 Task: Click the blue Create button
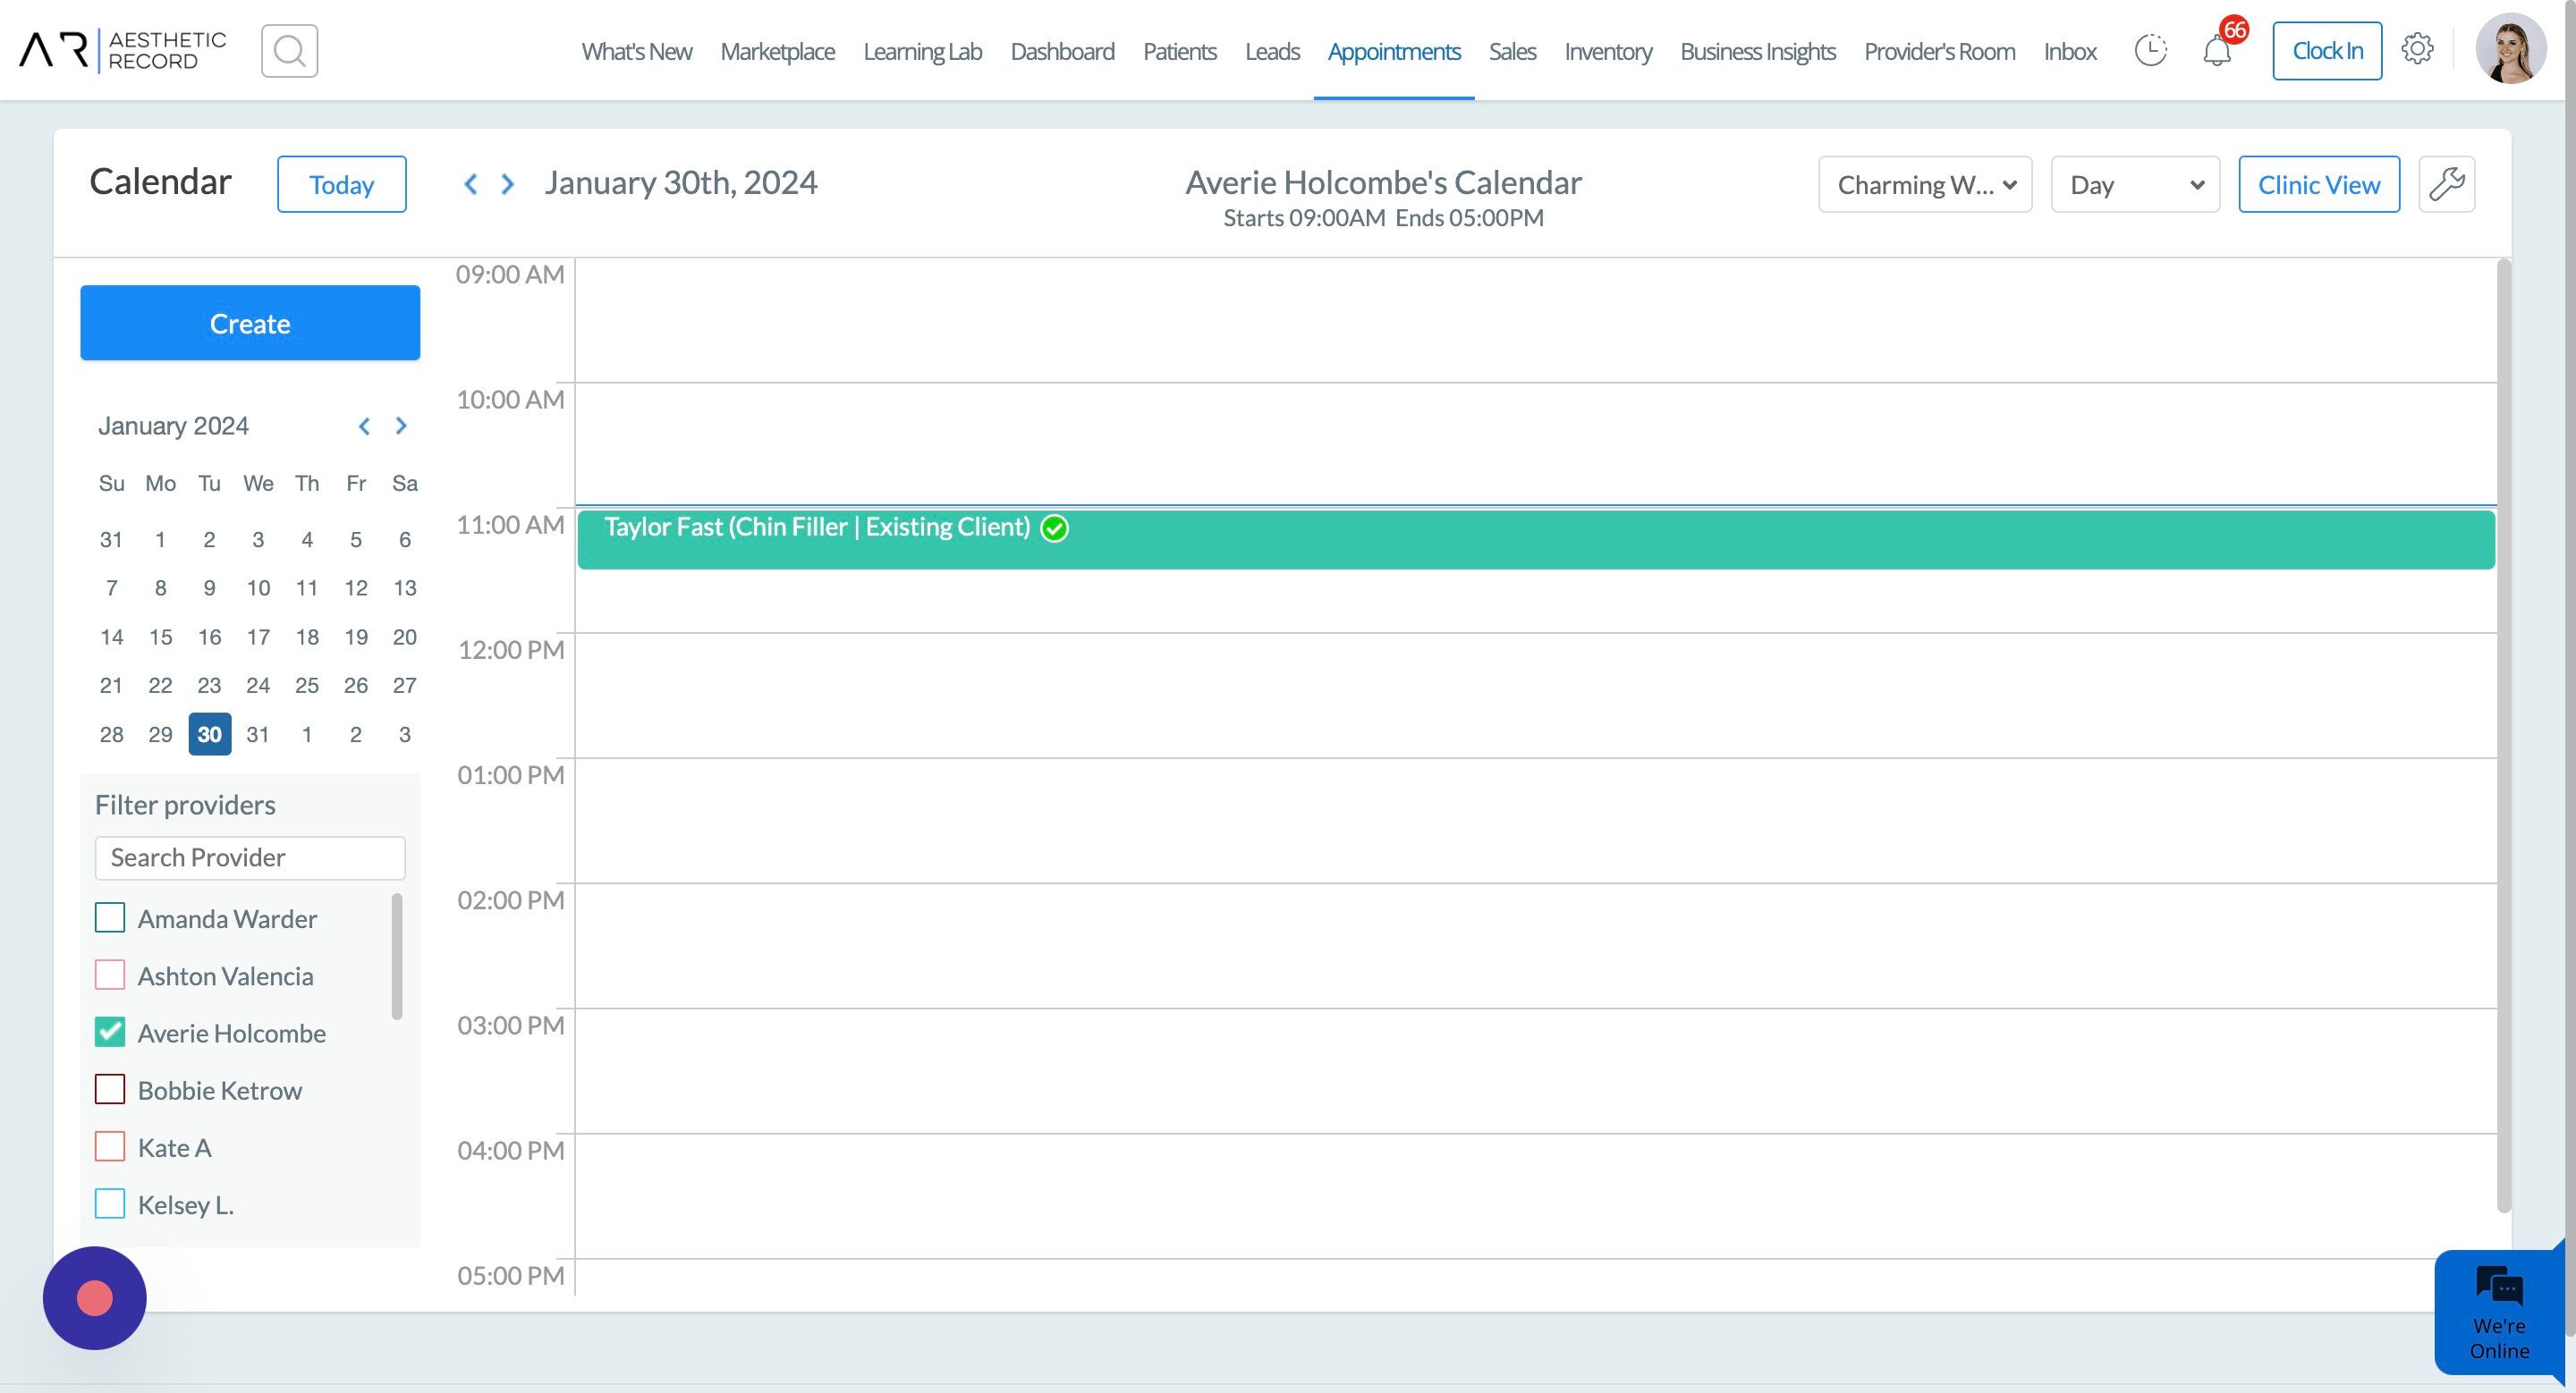[x=250, y=323]
